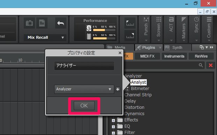
Task: Clear the plugin search with red X
Action: (211, 65)
